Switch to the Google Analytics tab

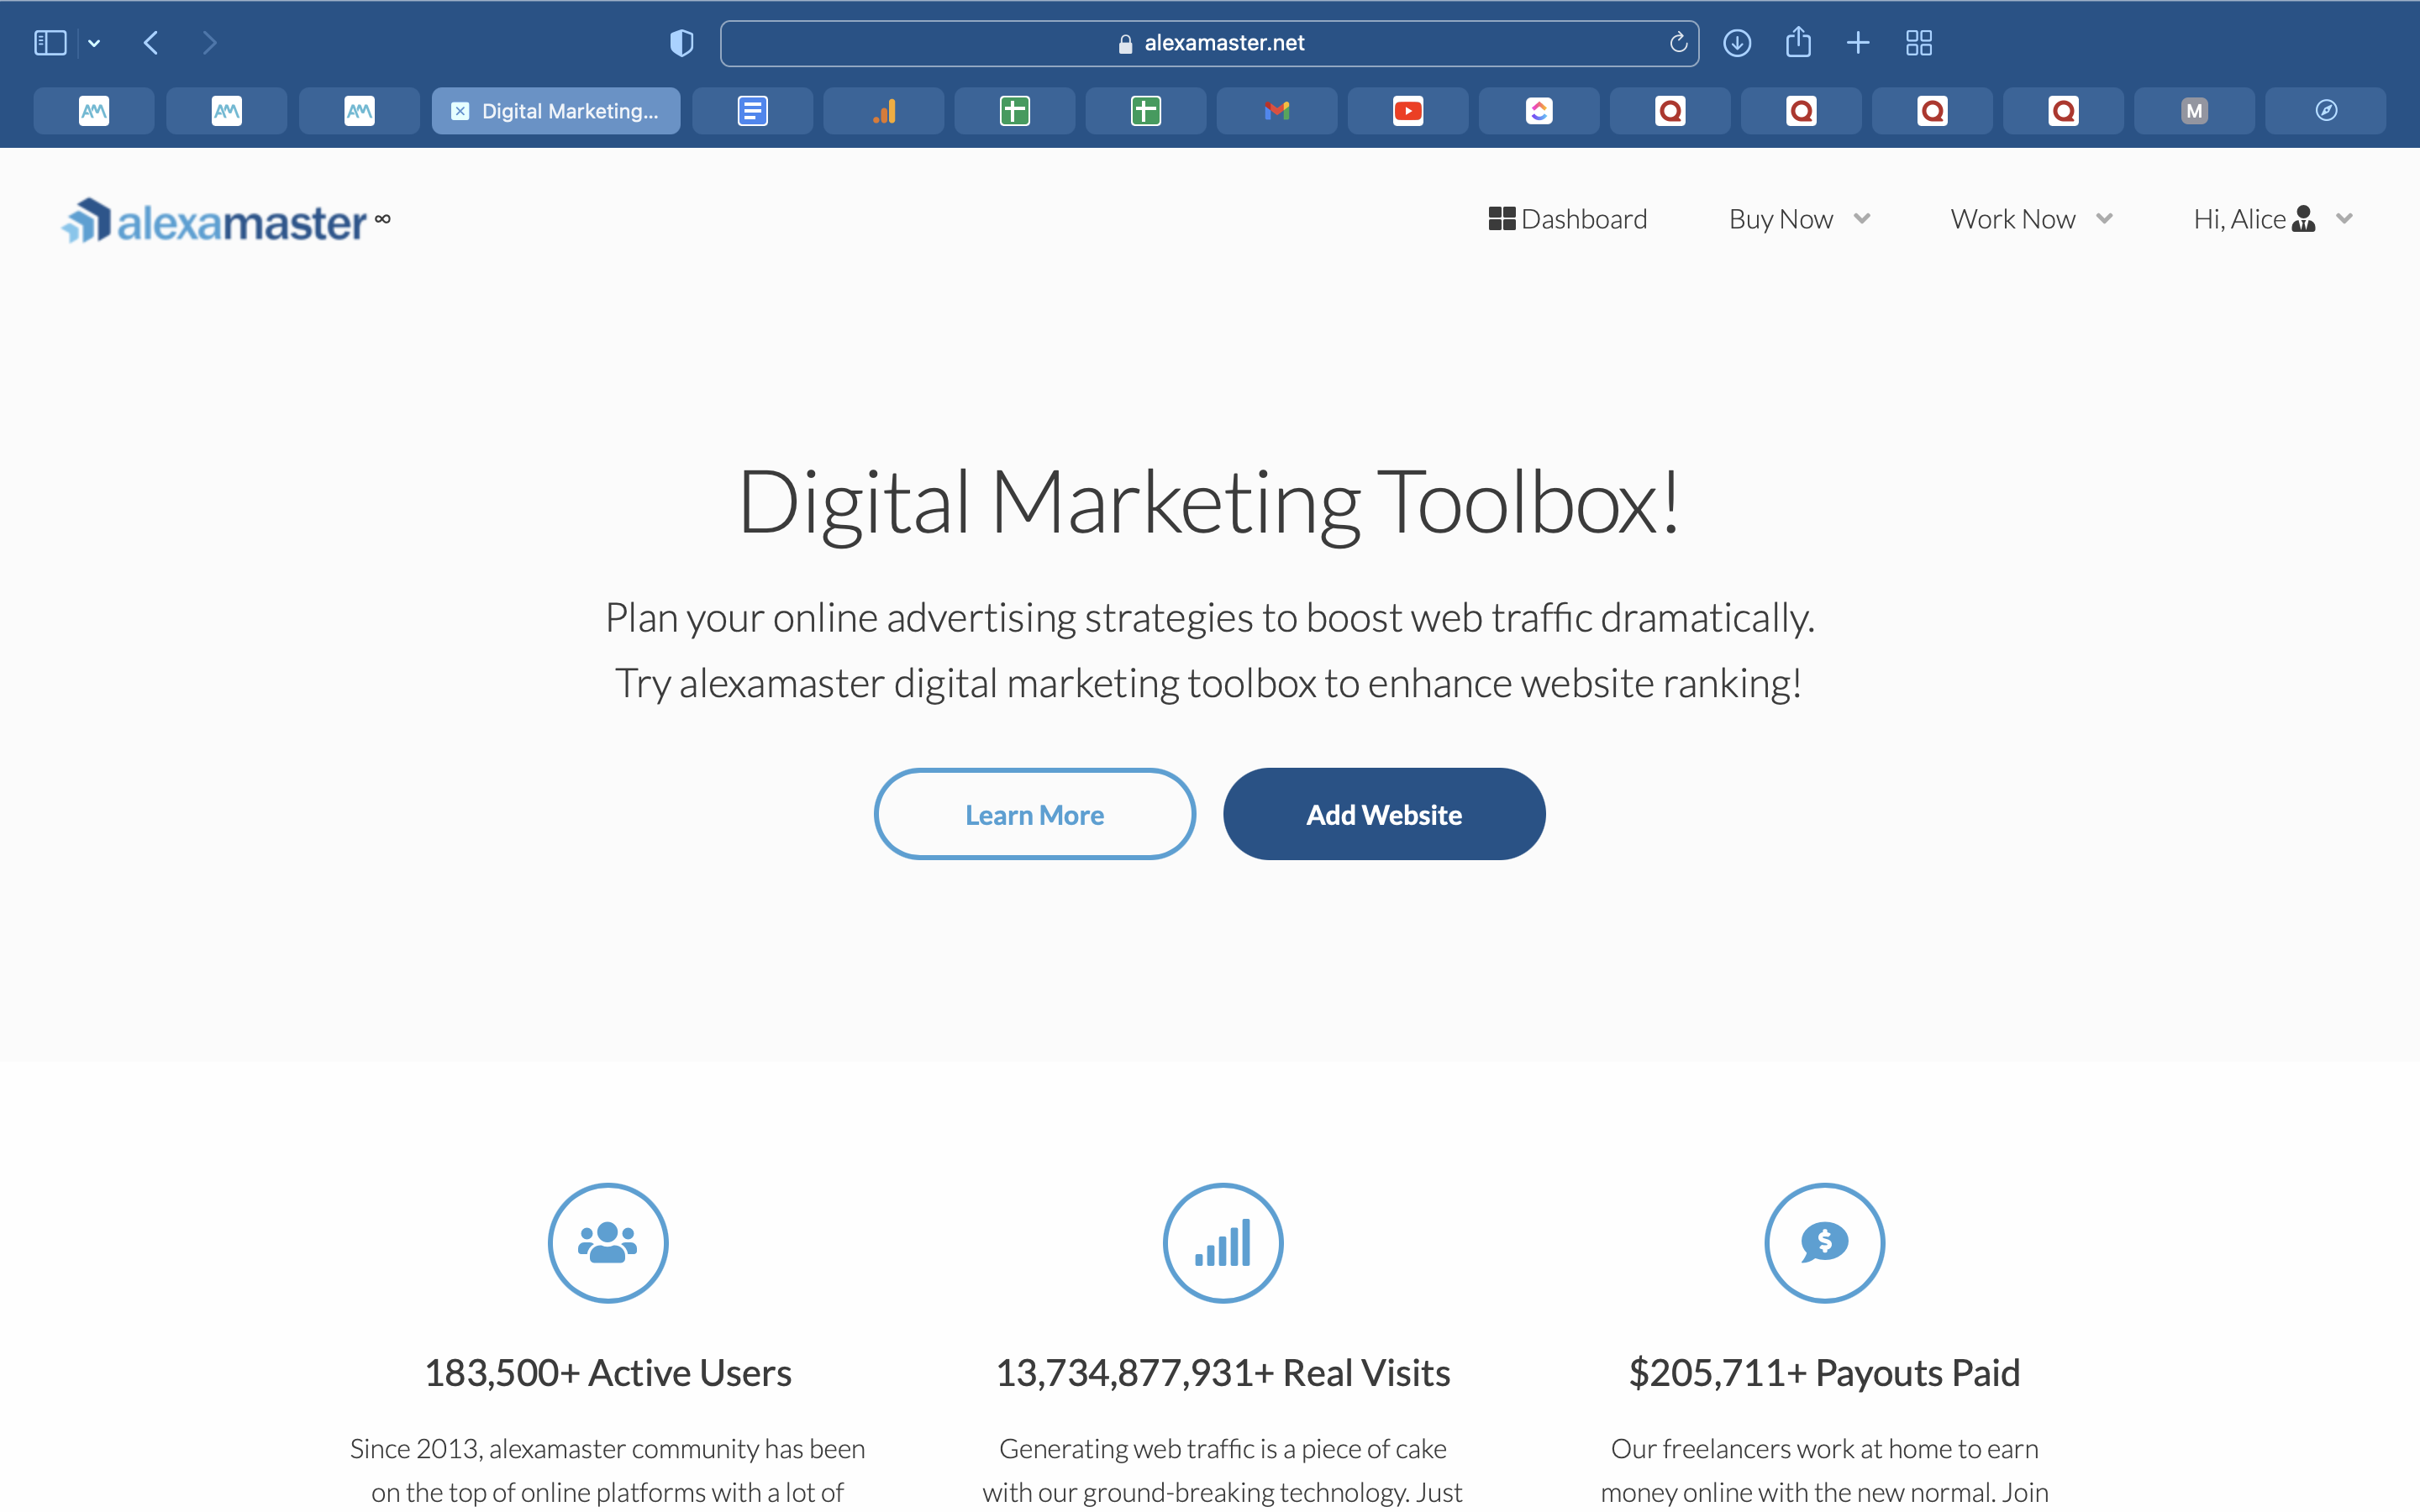pyautogui.click(x=884, y=111)
